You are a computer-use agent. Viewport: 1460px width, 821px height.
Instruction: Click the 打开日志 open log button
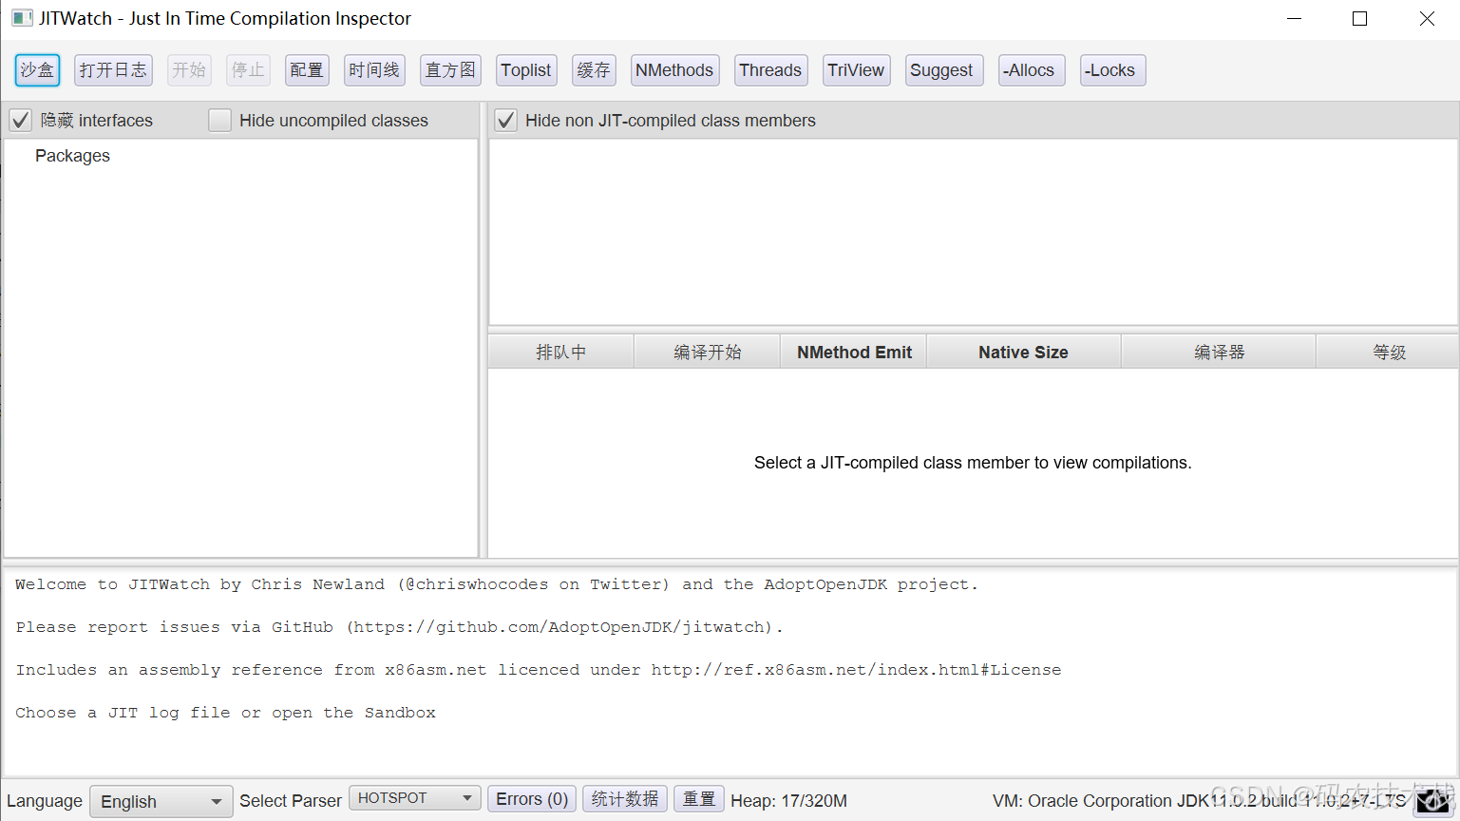(113, 70)
